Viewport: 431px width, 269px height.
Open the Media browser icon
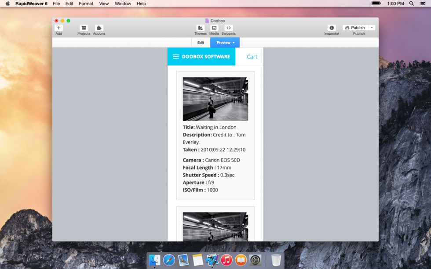pos(214,28)
